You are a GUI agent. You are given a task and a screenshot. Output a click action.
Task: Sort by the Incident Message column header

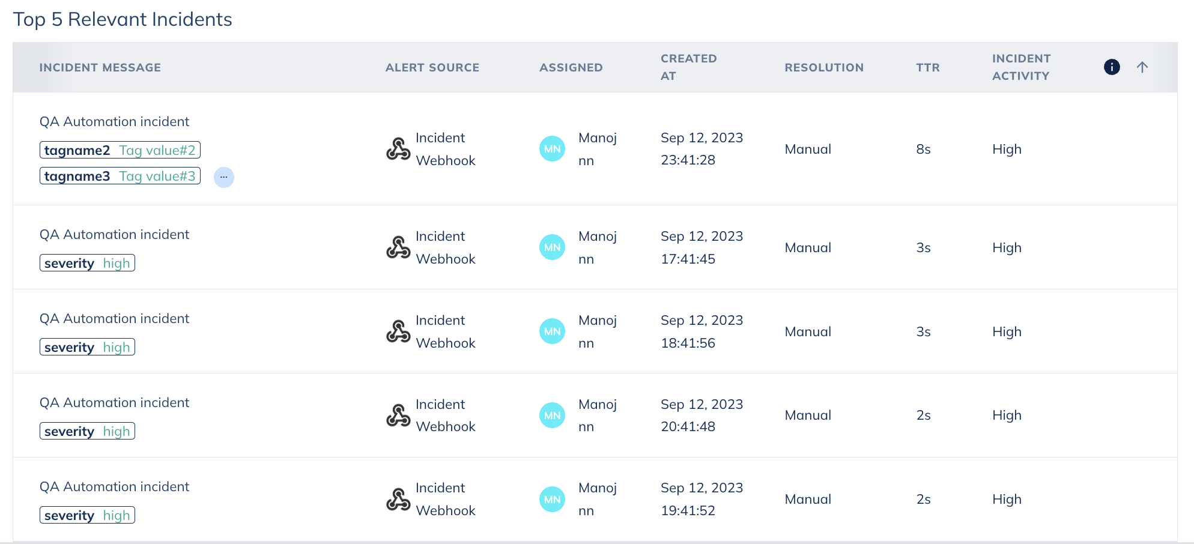tap(100, 67)
